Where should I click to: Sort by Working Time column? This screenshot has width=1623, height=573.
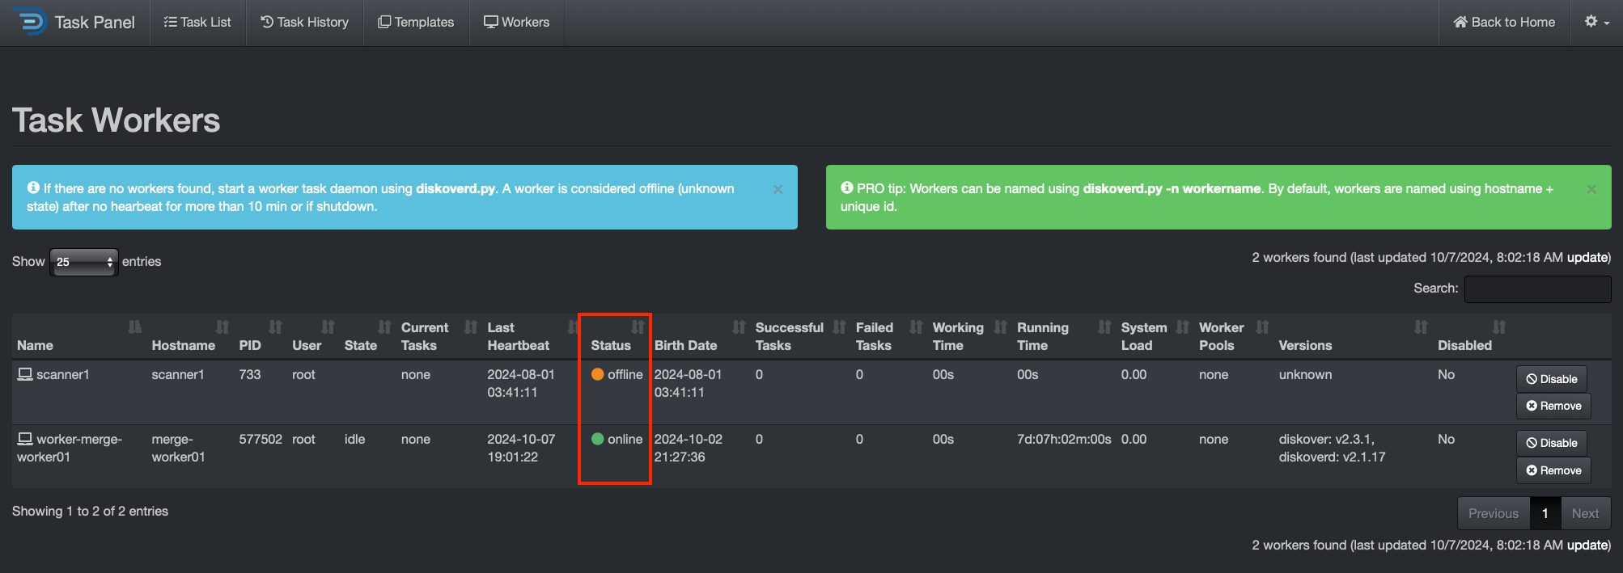(969, 336)
